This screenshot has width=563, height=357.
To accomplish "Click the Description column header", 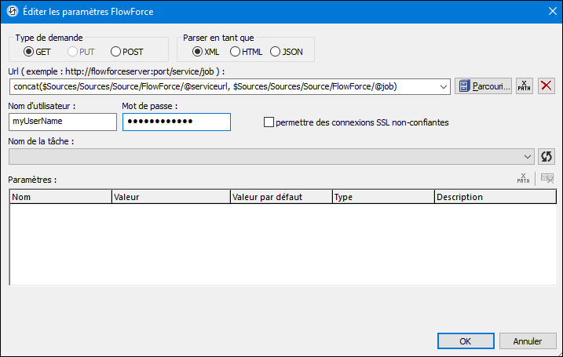I will (x=495, y=197).
